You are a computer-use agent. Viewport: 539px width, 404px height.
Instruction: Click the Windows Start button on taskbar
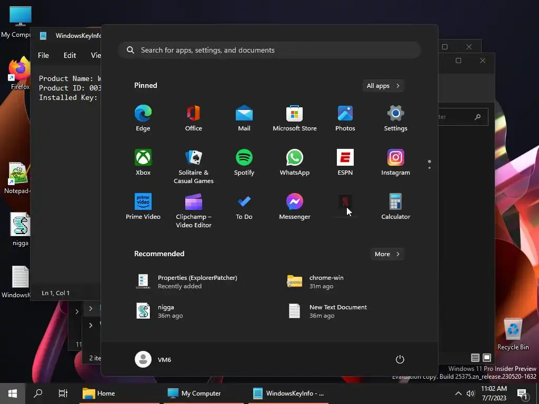(x=13, y=393)
